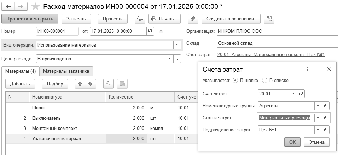Expand the Подразделение затрат dropdown
Image resolution: width=338 pixels, height=155 pixels.
coord(318,130)
